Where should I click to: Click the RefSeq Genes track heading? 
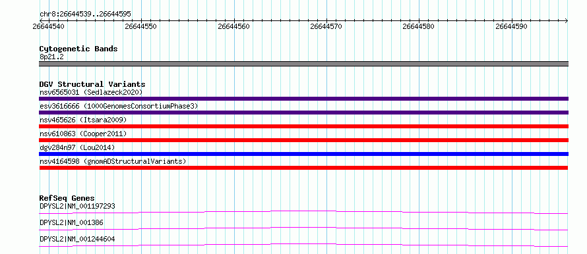tap(67, 198)
